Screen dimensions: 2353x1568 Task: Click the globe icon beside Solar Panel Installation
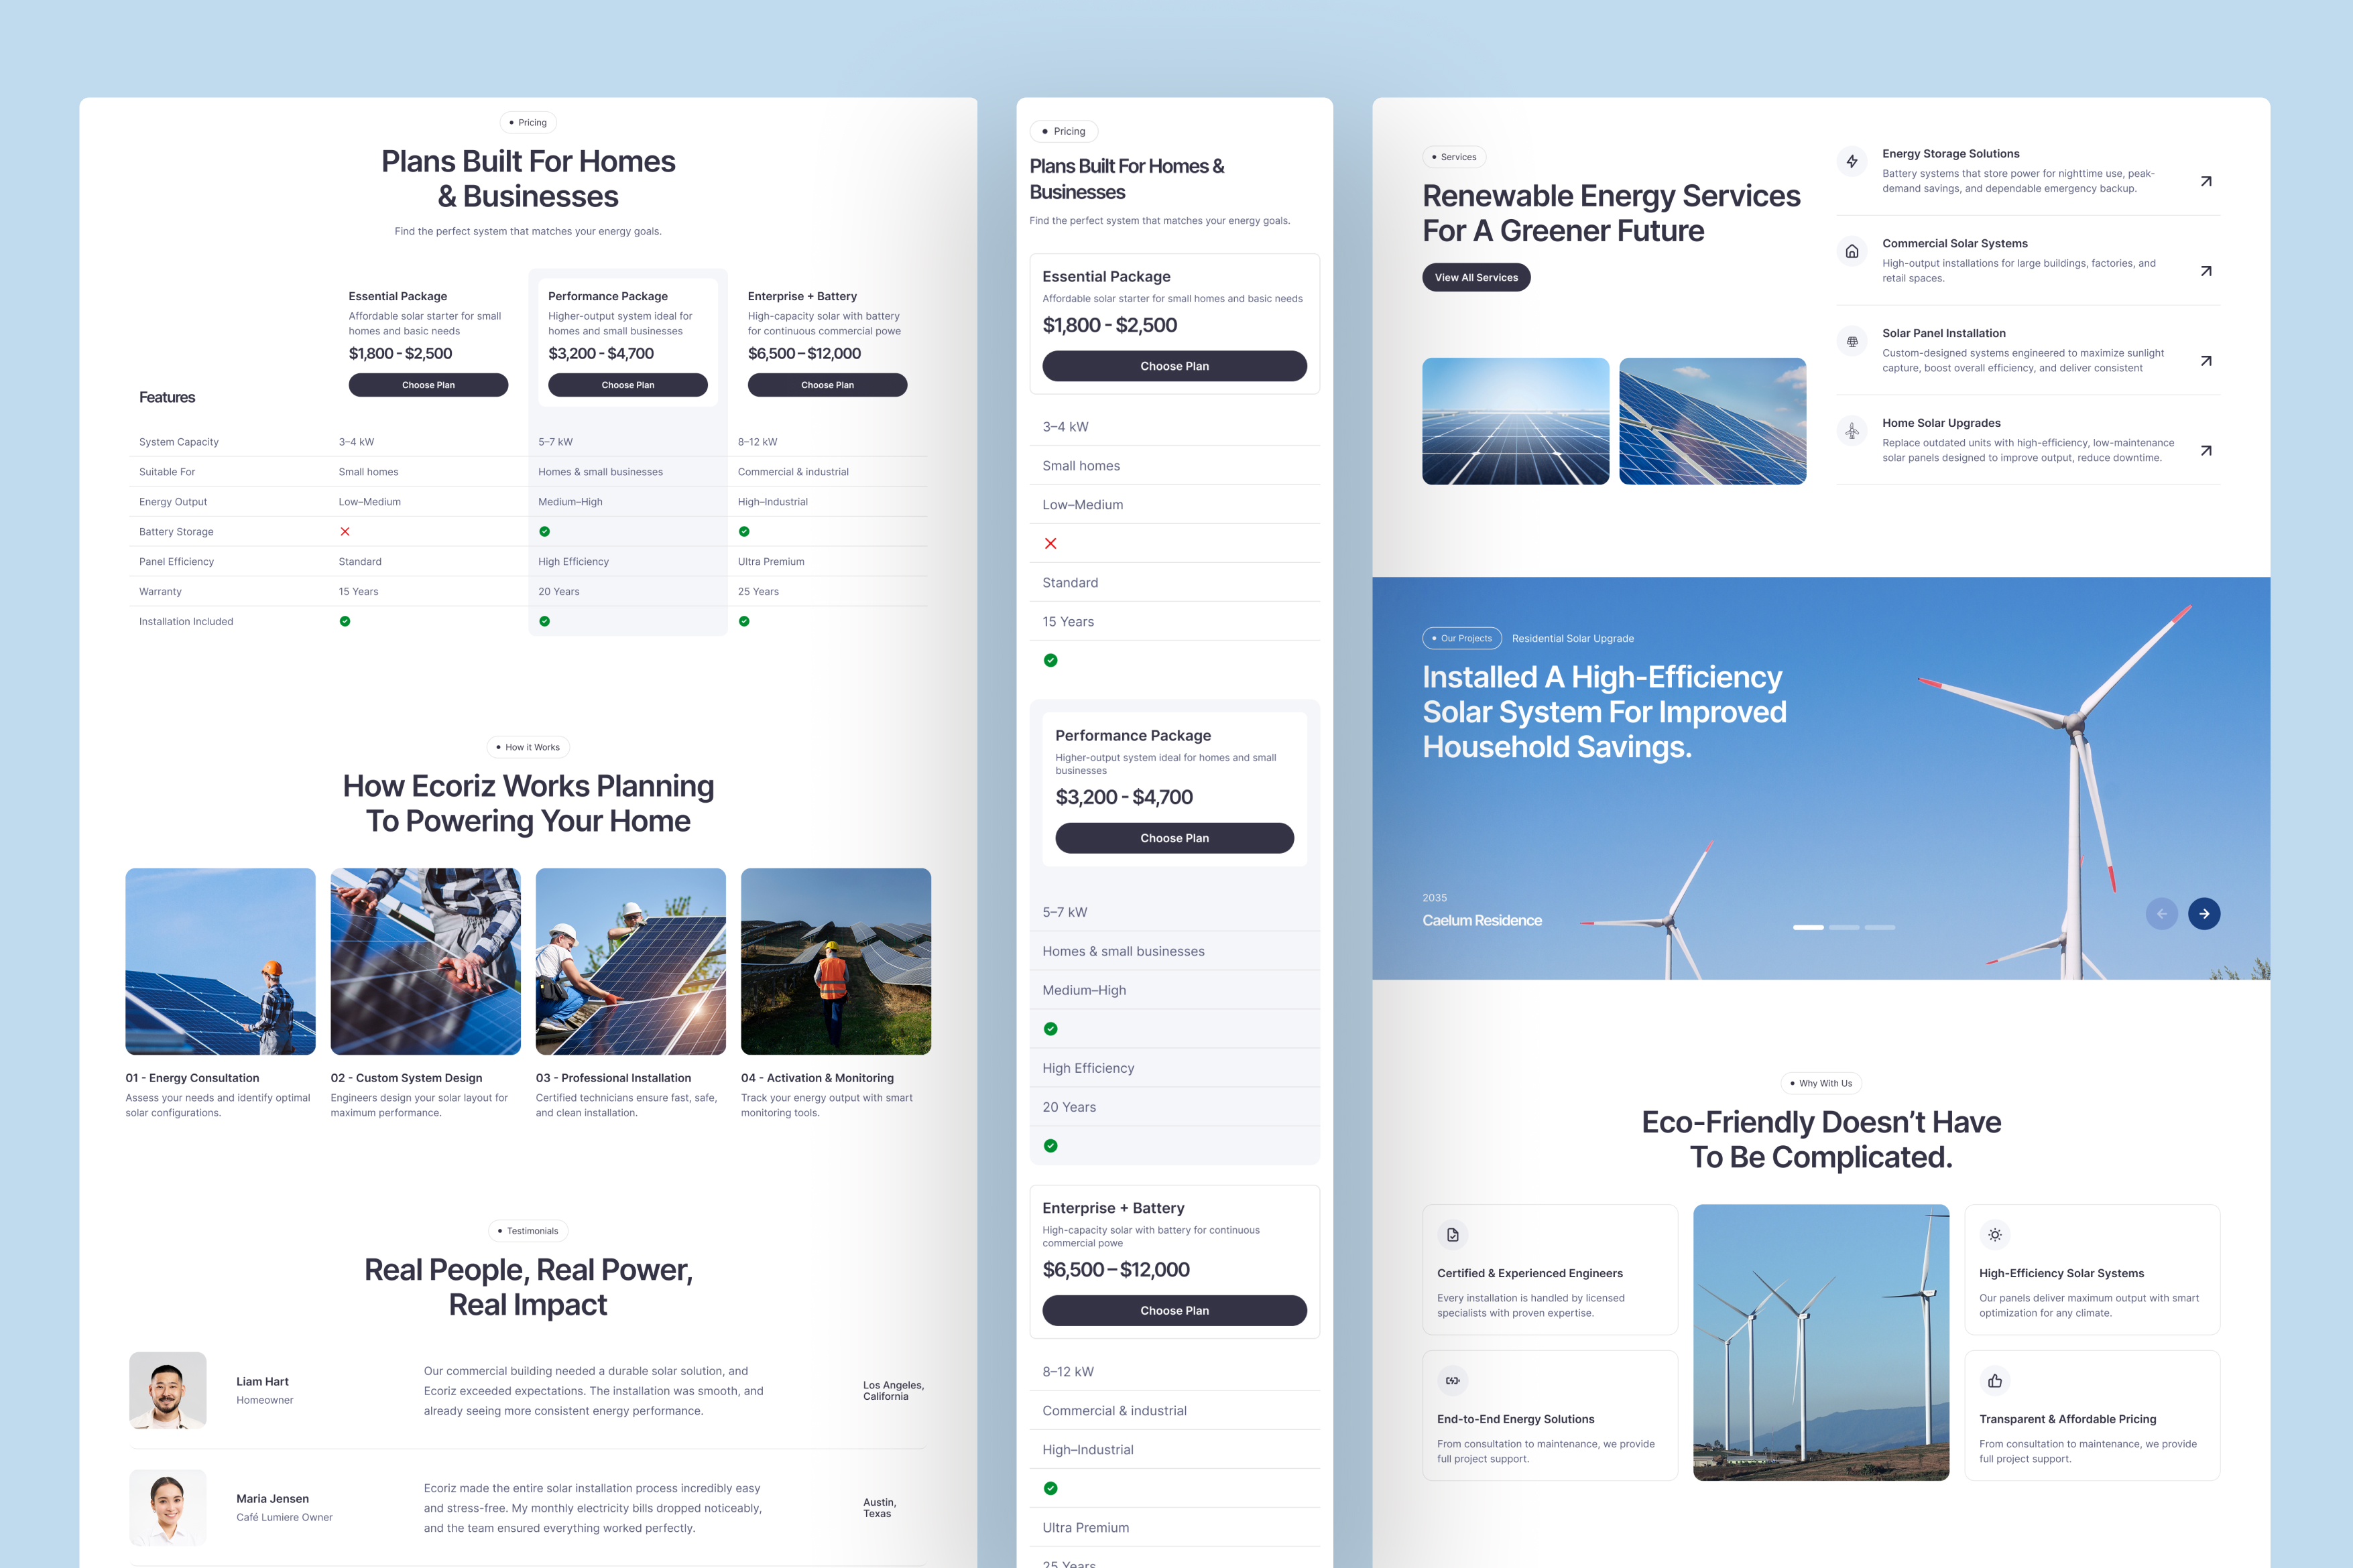coord(1852,342)
